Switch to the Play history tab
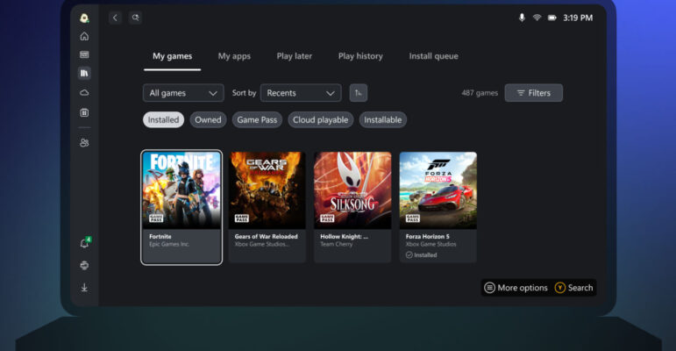Screen dimensions: 676x351 coord(360,56)
